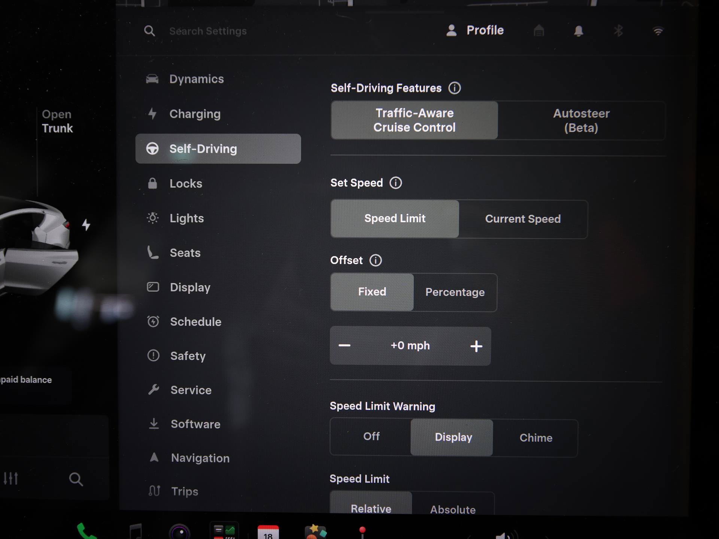
Task: Select the Self-Driving settings section
Action: (x=218, y=148)
